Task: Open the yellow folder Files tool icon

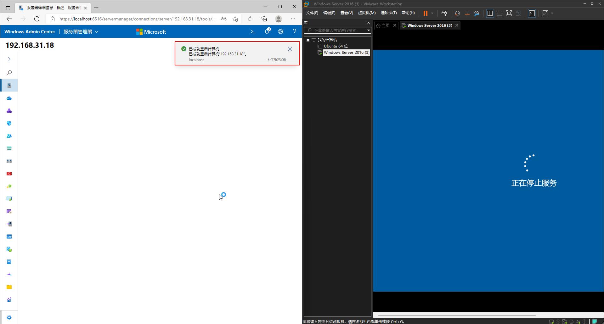Action: (x=9, y=287)
